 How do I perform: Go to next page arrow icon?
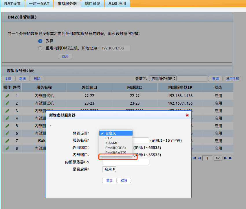(225, 158)
